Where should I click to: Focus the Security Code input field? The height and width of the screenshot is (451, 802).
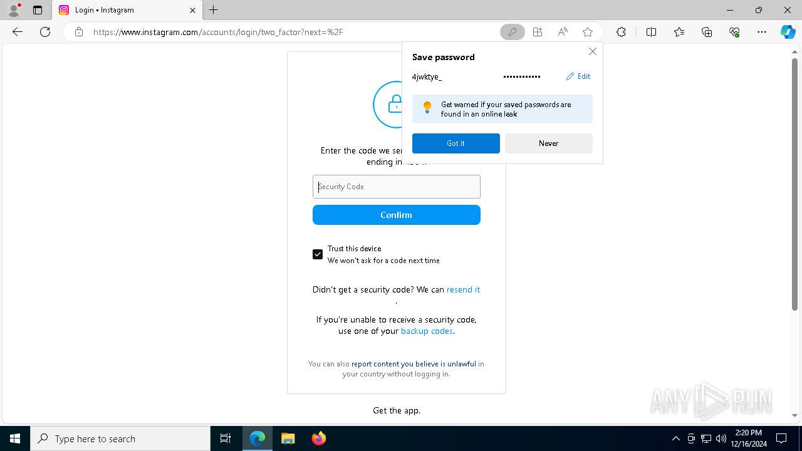(x=397, y=187)
